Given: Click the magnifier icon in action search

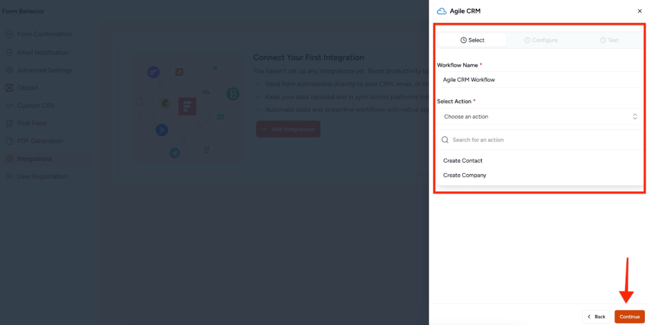Looking at the screenshot, I should (445, 140).
